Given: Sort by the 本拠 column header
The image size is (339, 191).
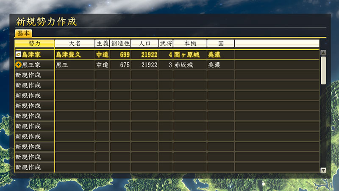Looking at the screenshot, I should point(189,43).
